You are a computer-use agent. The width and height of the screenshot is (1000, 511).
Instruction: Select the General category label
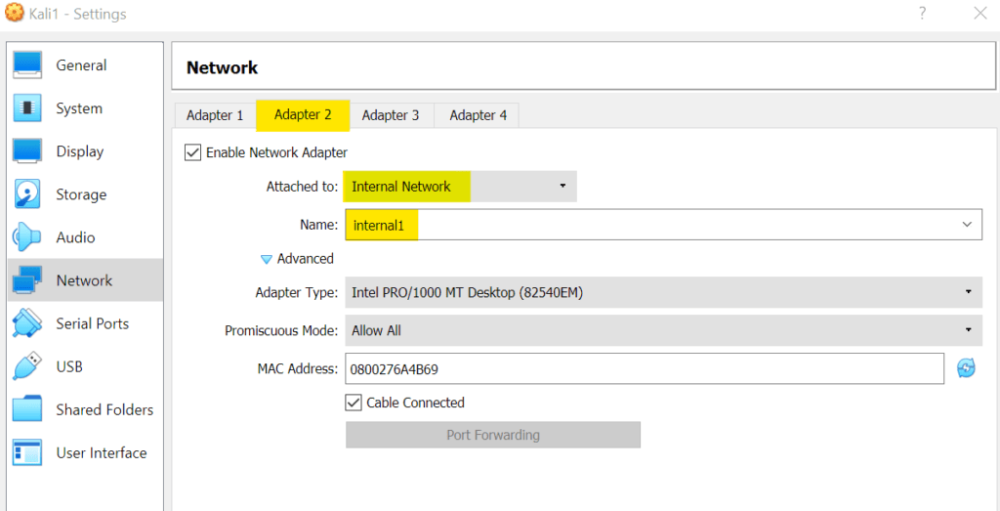pyautogui.click(x=81, y=65)
